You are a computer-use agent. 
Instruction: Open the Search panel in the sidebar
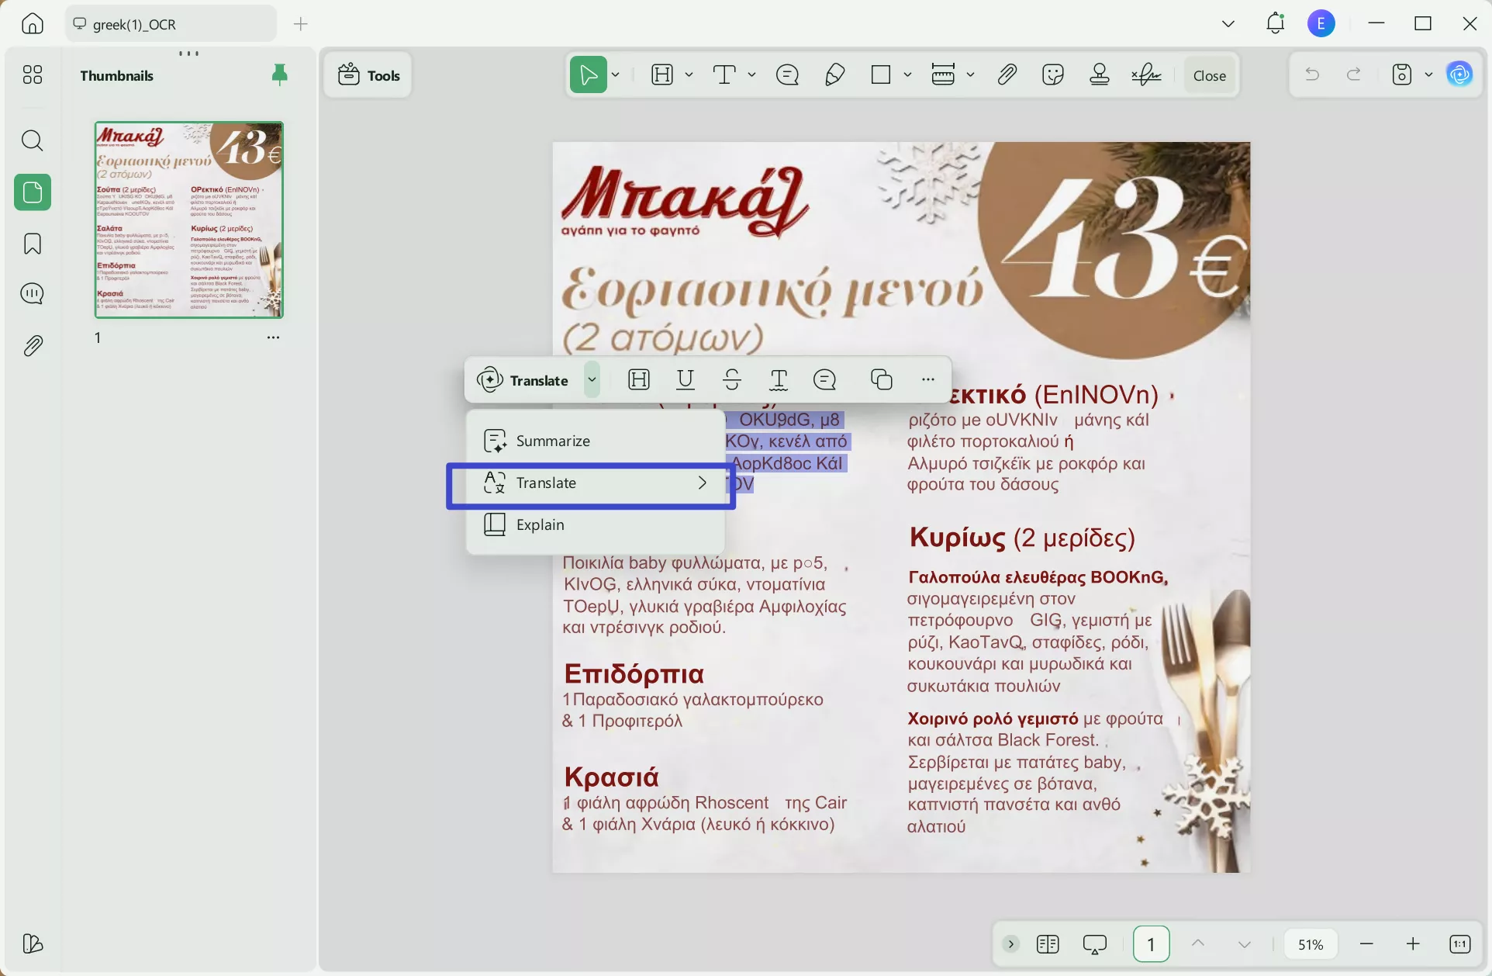[32, 140]
